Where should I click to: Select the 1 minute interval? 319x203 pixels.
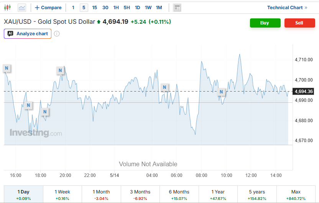click(x=73, y=8)
